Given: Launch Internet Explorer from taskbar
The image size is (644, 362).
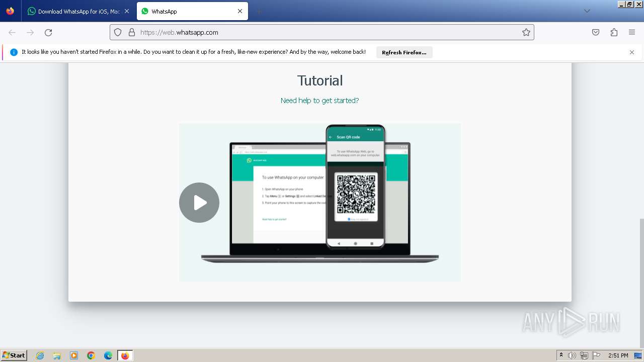Looking at the screenshot, I should [x=40, y=355].
